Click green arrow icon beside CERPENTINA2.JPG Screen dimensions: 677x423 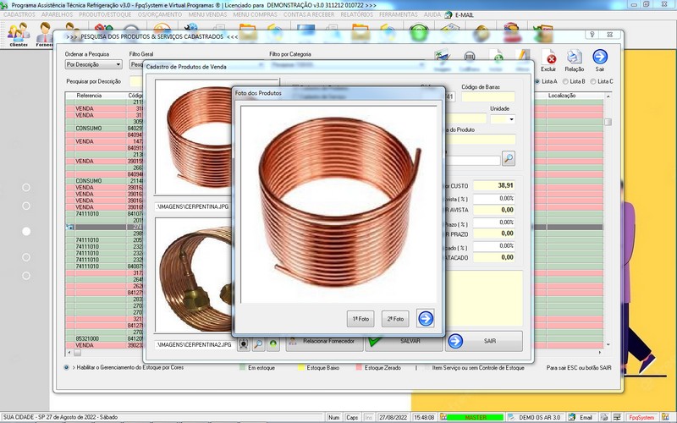click(x=272, y=344)
